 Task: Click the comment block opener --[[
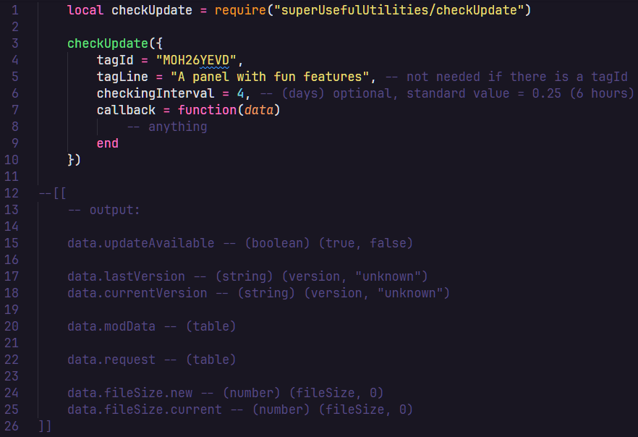(x=52, y=193)
